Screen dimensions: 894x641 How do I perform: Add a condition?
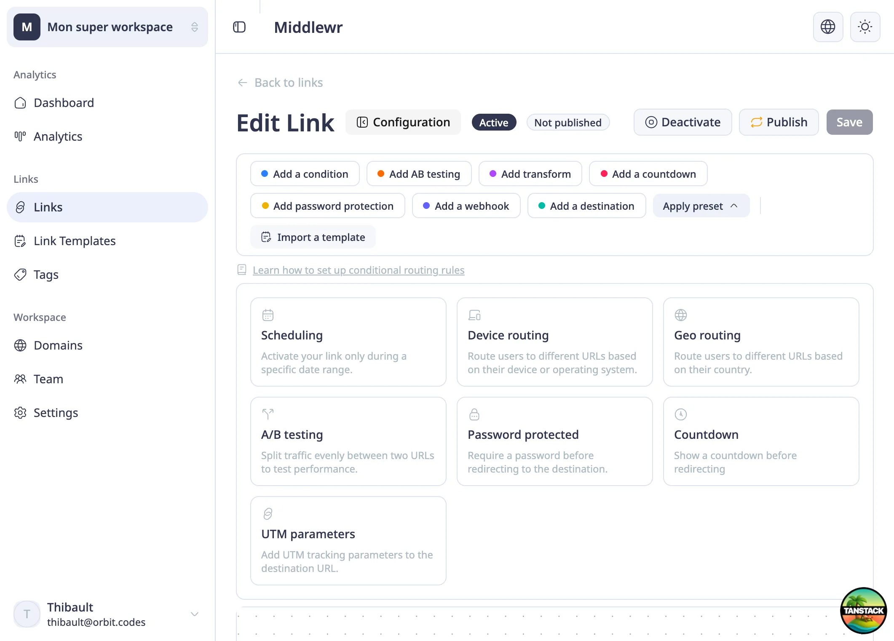[x=305, y=174]
